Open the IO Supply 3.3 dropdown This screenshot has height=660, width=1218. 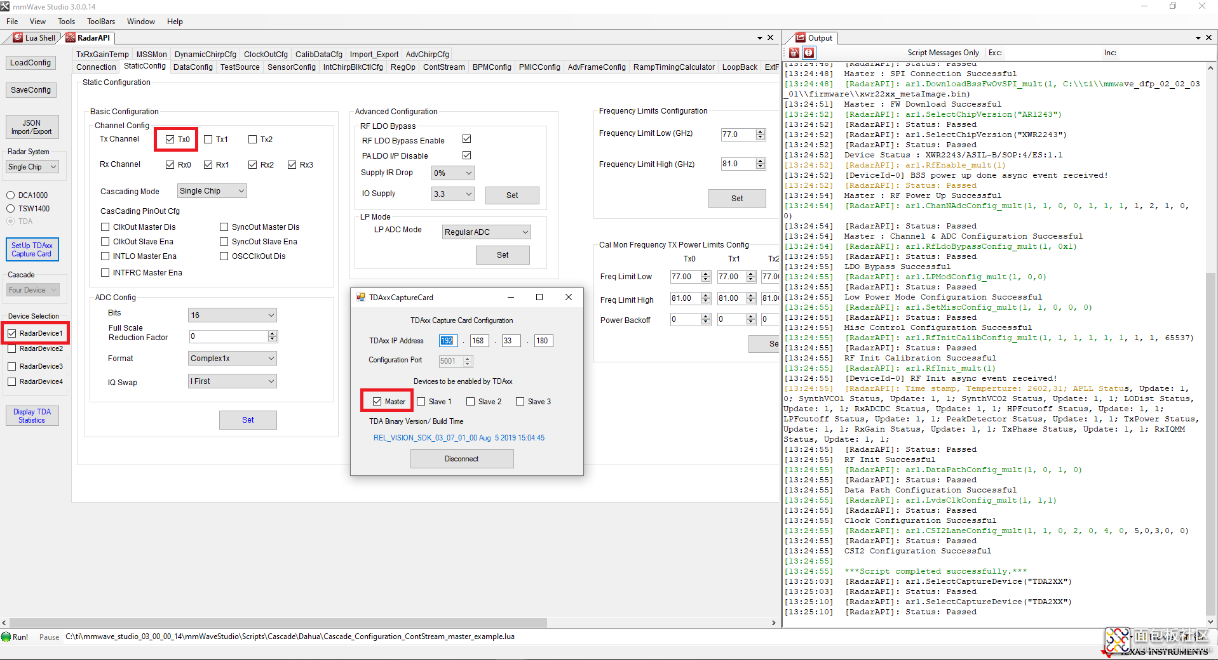[453, 194]
